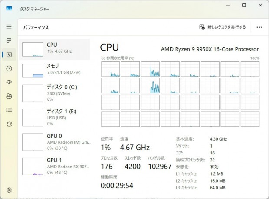Open the hamburger navigation menu
This screenshot has width=269, height=199.
(9, 26)
